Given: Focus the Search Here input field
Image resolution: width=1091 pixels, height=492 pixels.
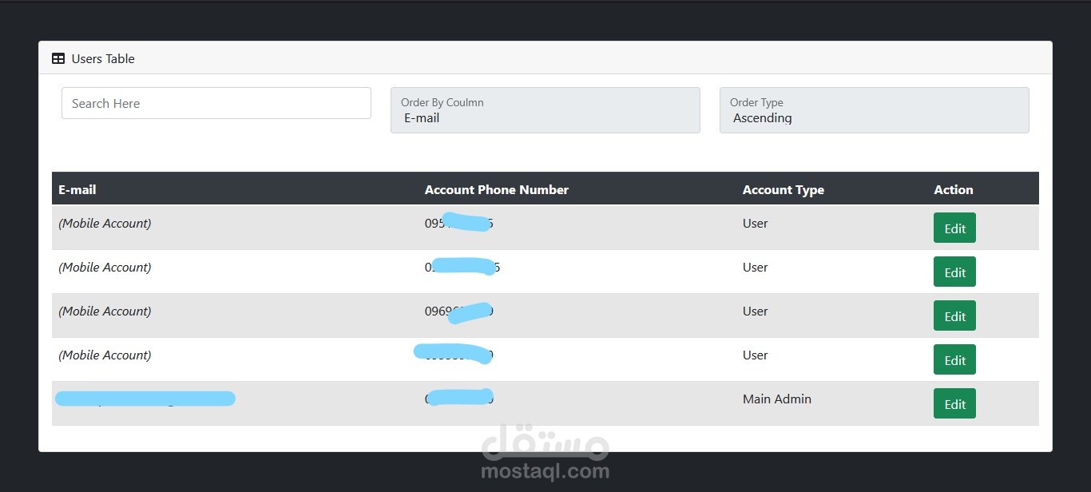Looking at the screenshot, I should click(216, 103).
